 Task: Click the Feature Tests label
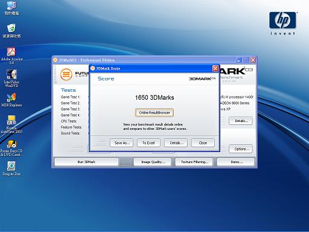(x=71, y=127)
